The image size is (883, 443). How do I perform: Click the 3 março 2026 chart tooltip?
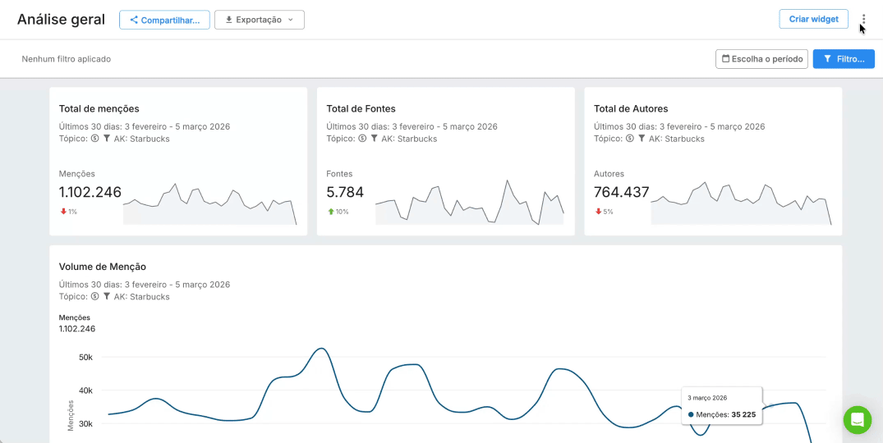(721, 406)
